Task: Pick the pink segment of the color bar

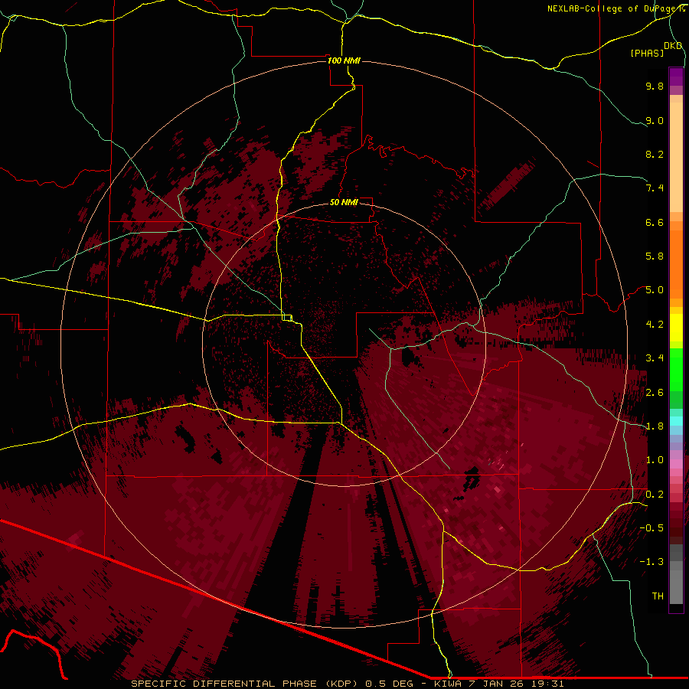Action: (676, 464)
